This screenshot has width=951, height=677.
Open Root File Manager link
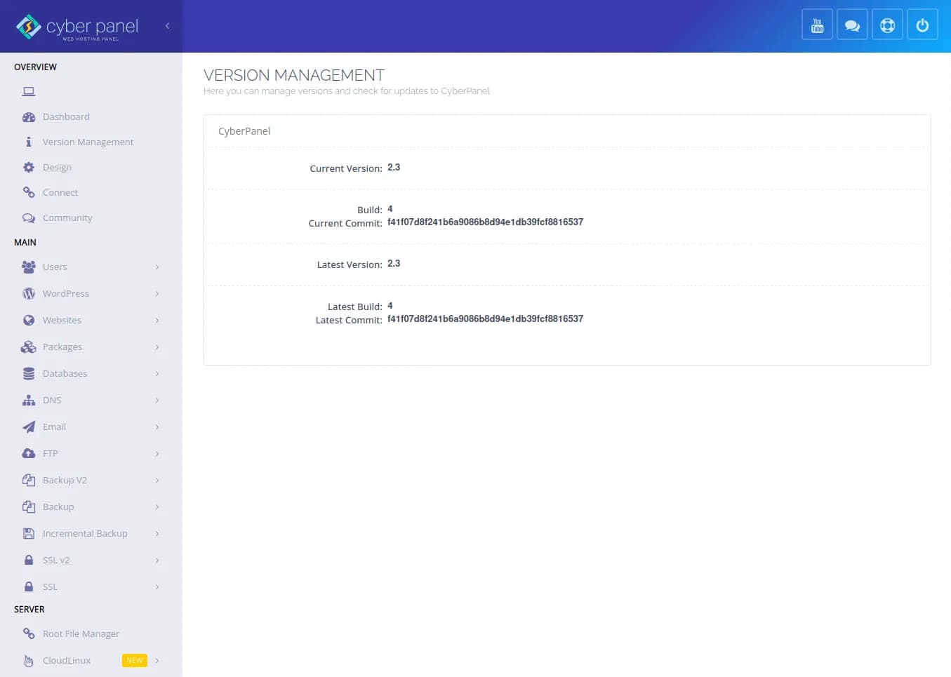click(x=81, y=634)
